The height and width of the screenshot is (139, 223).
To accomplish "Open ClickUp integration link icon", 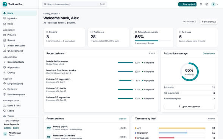I will 5,73.
